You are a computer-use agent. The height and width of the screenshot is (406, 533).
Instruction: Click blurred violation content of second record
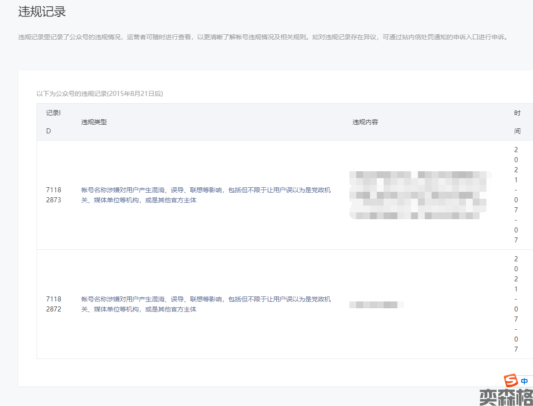[376, 305]
